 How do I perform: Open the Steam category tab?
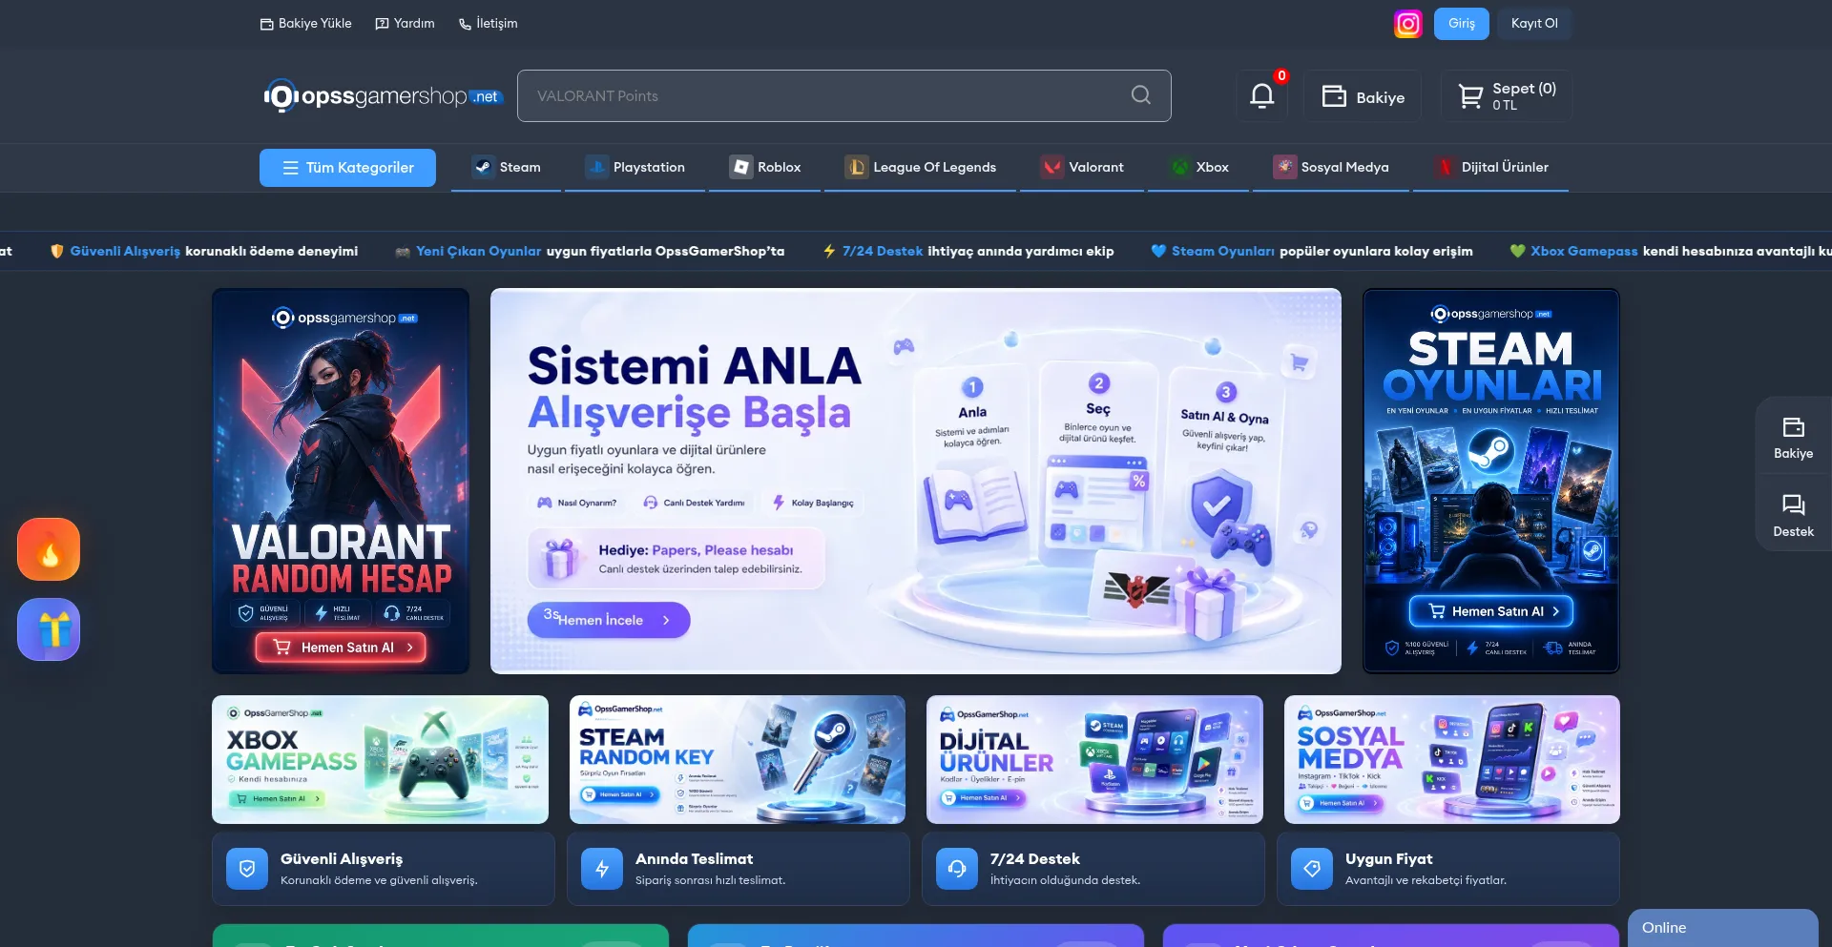[x=506, y=168]
